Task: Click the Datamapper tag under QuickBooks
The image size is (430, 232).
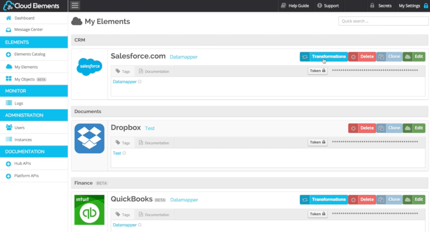Action: click(x=124, y=225)
